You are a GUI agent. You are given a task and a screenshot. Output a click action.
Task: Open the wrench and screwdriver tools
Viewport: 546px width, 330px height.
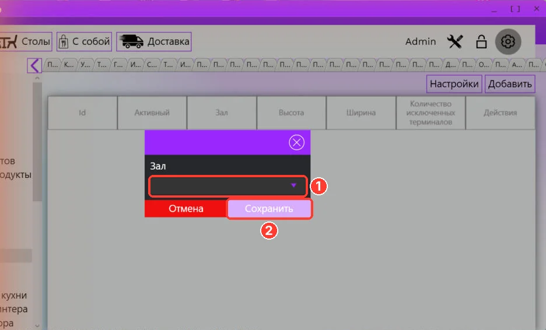coord(455,42)
